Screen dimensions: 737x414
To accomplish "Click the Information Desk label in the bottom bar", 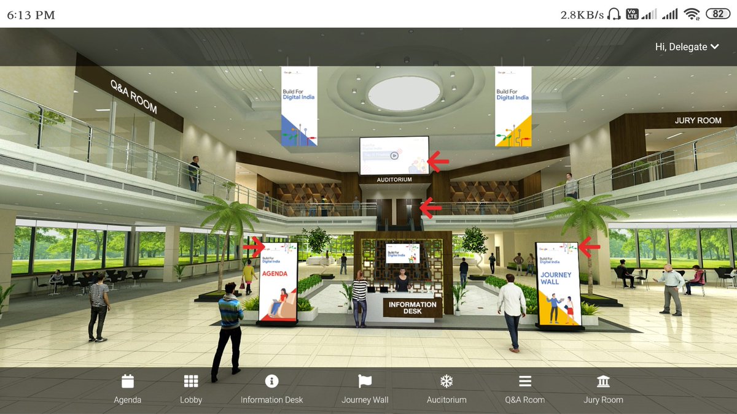I will tap(271, 400).
